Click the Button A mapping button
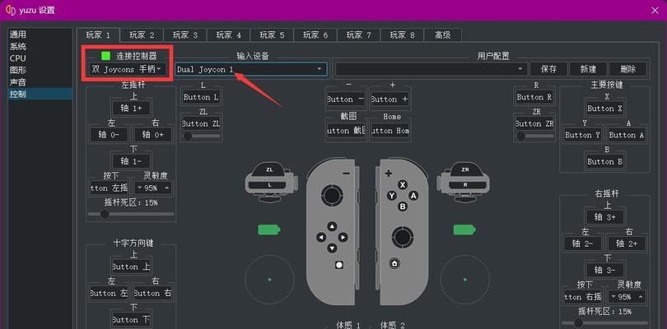The width and height of the screenshot is (667, 329). pyautogui.click(x=626, y=135)
